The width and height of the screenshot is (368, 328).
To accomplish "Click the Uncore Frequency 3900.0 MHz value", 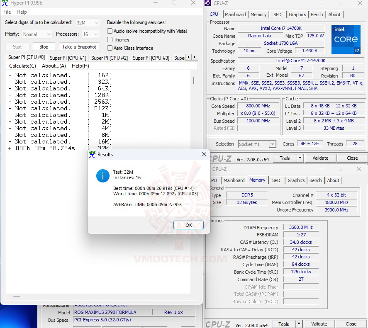I will pyautogui.click(x=336, y=210).
